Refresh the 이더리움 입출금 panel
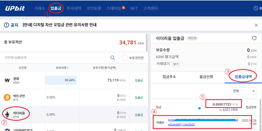The height and width of the screenshot is (131, 262). pyautogui.click(x=254, y=38)
